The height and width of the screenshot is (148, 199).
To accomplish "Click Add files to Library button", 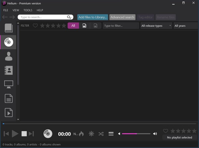I will [x=93, y=17].
